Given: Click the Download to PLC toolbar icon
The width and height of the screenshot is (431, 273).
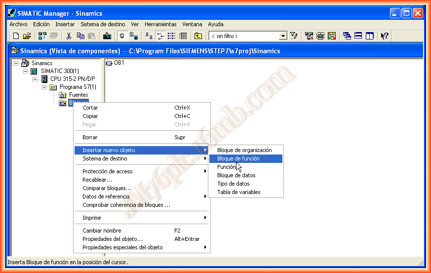Looking at the screenshot, I should coord(107,36).
